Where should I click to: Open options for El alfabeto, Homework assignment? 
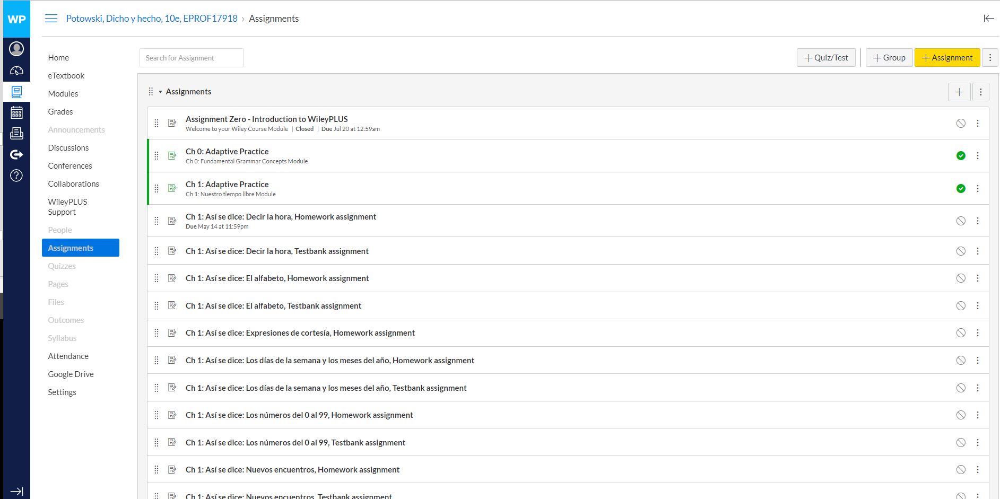[977, 278]
